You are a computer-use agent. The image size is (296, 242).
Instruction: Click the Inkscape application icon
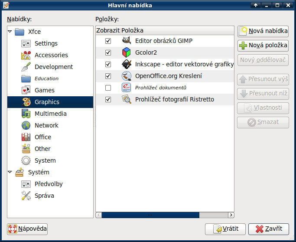[127, 64]
